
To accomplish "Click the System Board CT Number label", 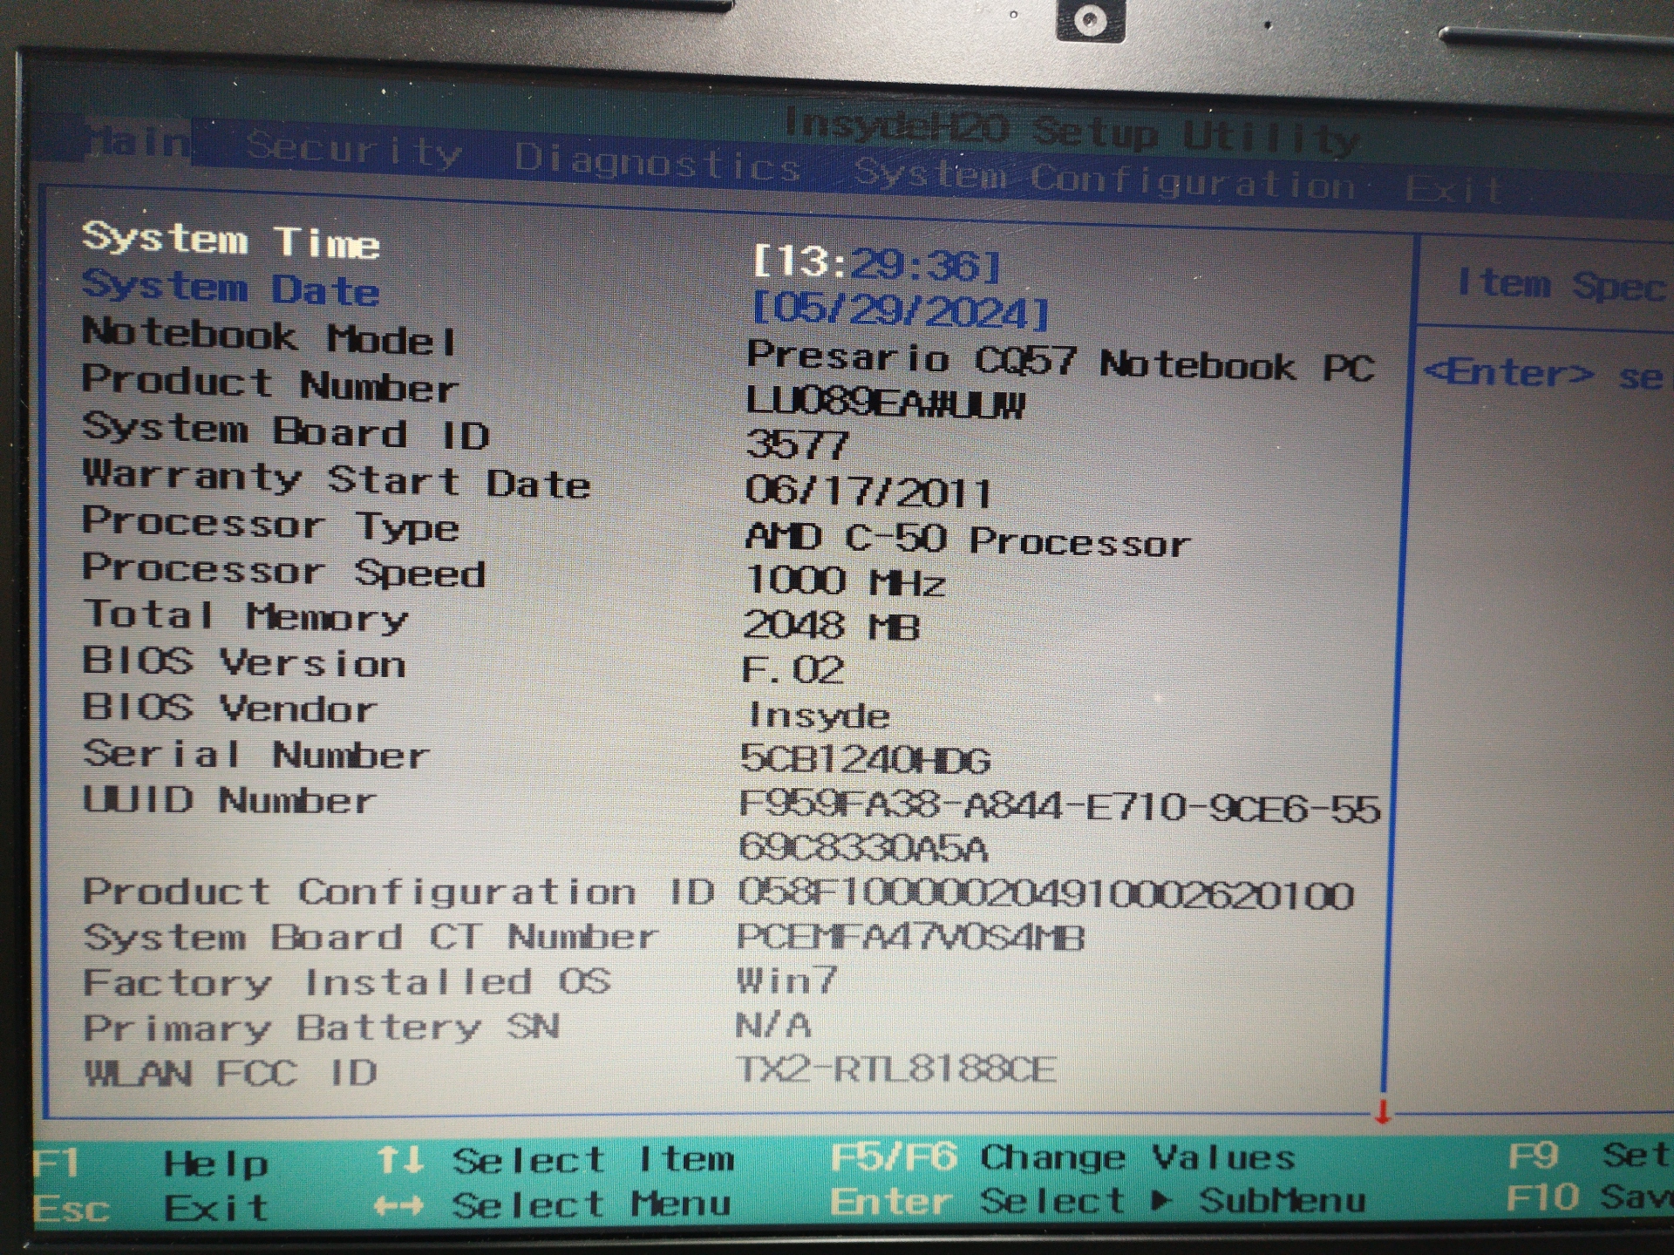I will (x=371, y=938).
